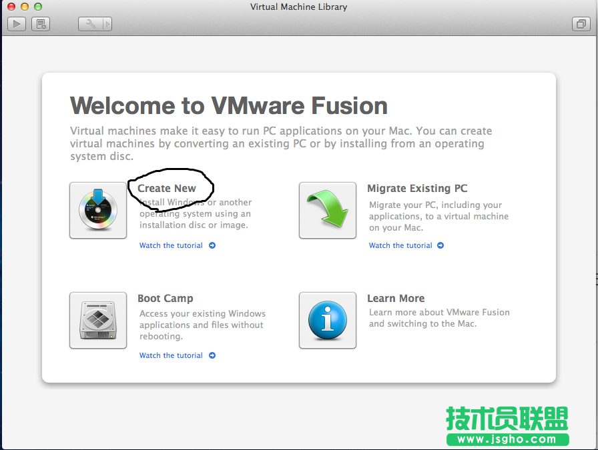This screenshot has height=450, width=598.
Task: Select the Boot Camp option
Action: point(166,298)
